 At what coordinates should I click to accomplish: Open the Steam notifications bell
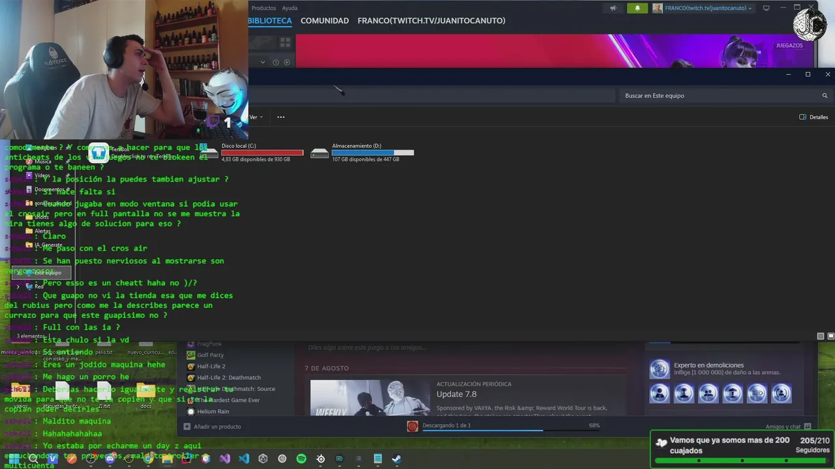(x=637, y=8)
